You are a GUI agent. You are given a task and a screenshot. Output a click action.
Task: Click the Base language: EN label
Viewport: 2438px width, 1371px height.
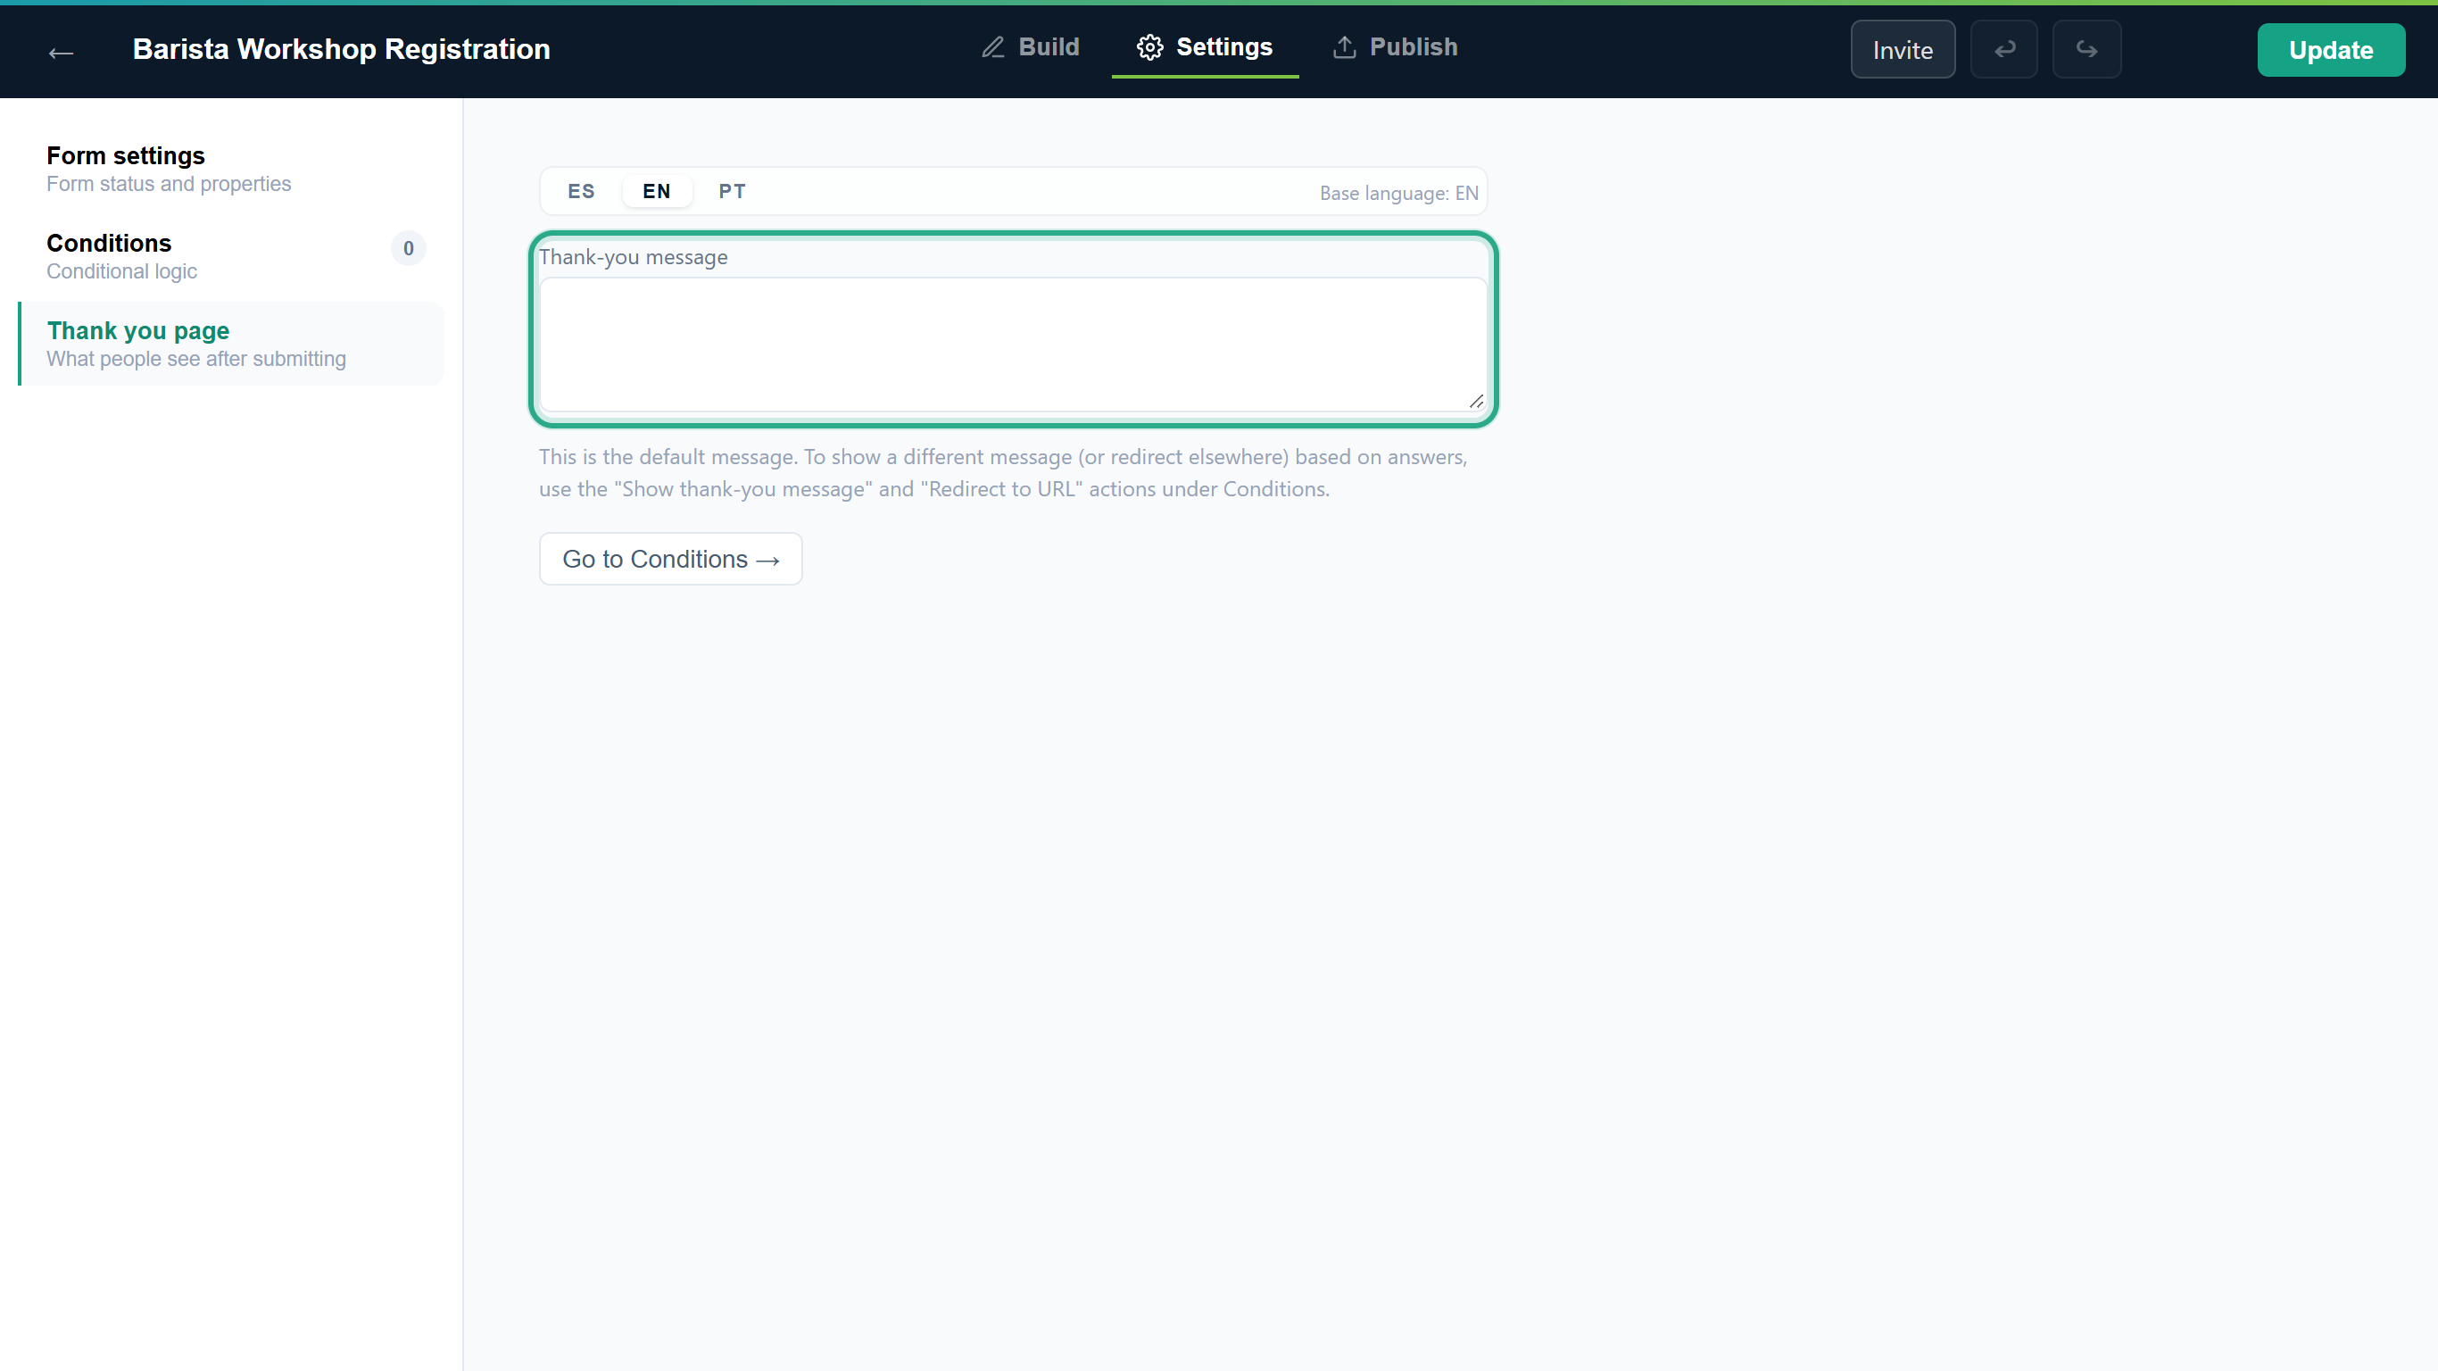click(1397, 193)
